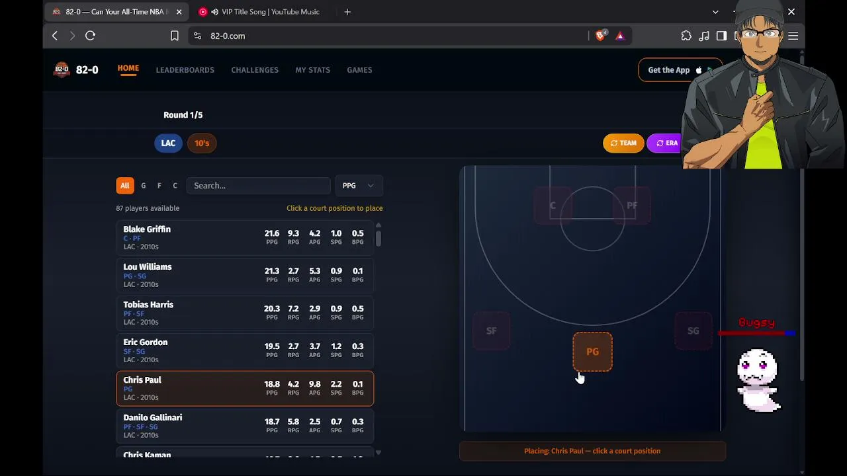The image size is (847, 476).
Task: Place player at the PG court slot
Action: click(x=592, y=352)
